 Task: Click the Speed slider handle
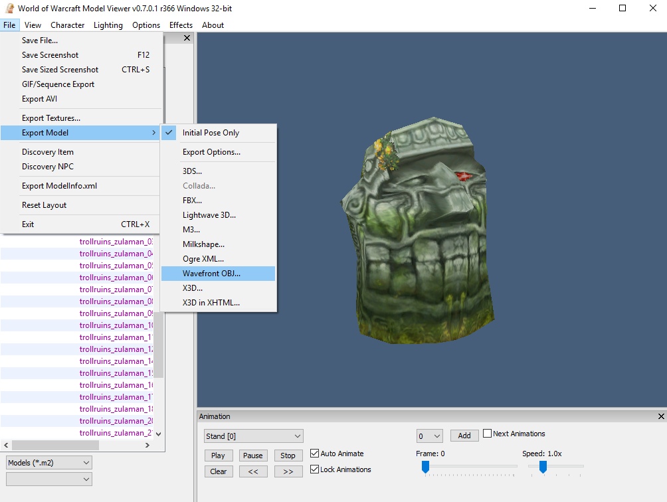coord(543,467)
